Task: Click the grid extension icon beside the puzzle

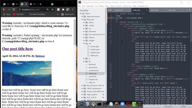Action: tap(58, 10)
